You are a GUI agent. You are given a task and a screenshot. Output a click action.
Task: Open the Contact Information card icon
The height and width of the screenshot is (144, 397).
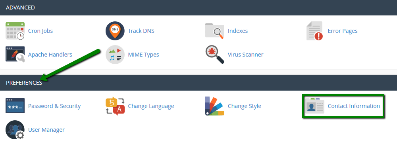(315, 106)
